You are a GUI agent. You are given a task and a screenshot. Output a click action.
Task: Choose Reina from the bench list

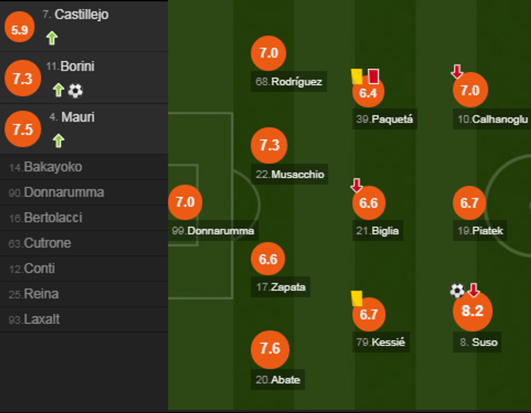coord(41,294)
